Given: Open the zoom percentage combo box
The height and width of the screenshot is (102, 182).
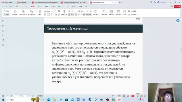Looking at the screenshot, I should click(x=48, y=11).
